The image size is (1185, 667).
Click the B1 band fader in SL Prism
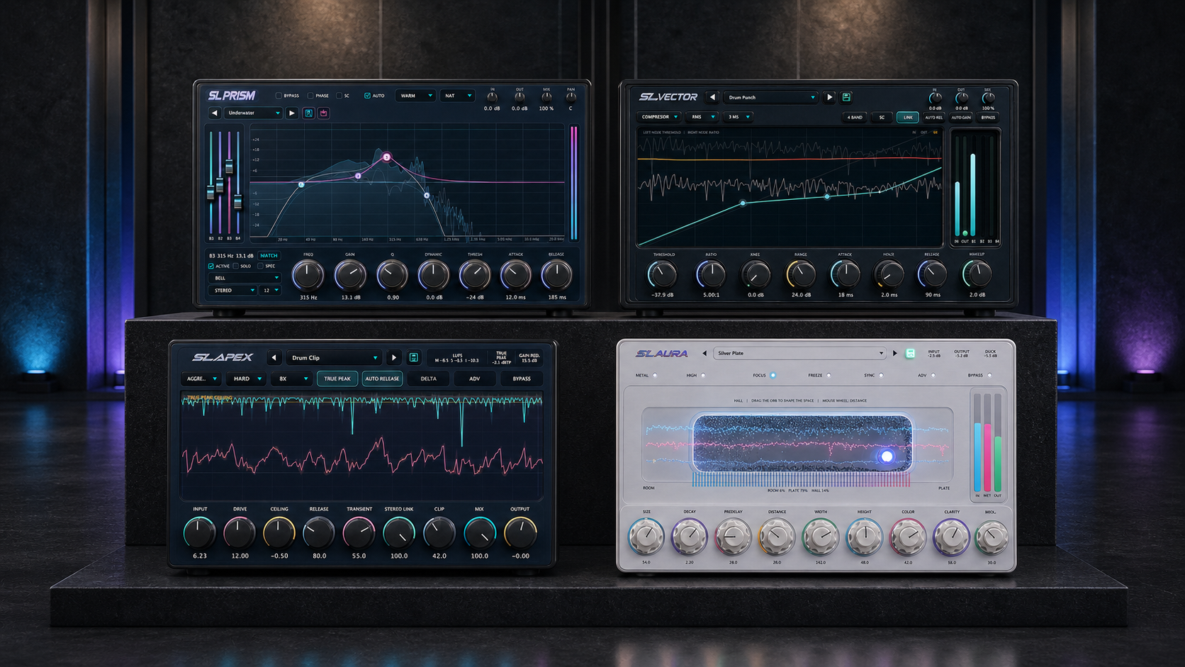coord(210,192)
